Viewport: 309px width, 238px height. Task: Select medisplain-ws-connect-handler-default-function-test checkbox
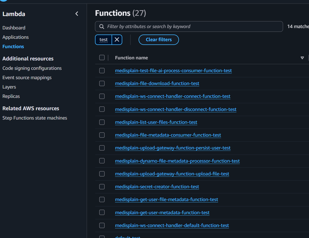(x=102, y=225)
